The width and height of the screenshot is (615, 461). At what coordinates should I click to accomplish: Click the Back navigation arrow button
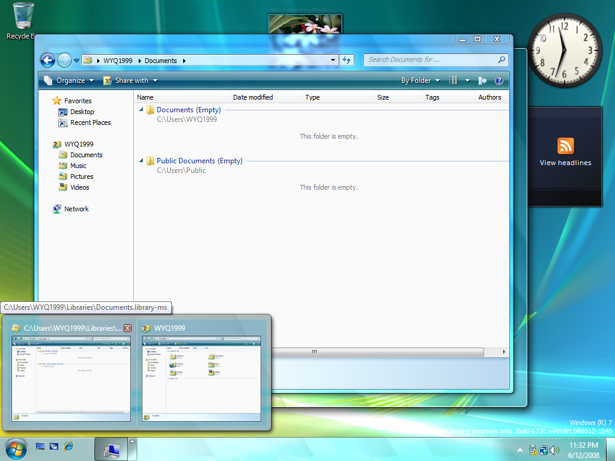[x=47, y=60]
